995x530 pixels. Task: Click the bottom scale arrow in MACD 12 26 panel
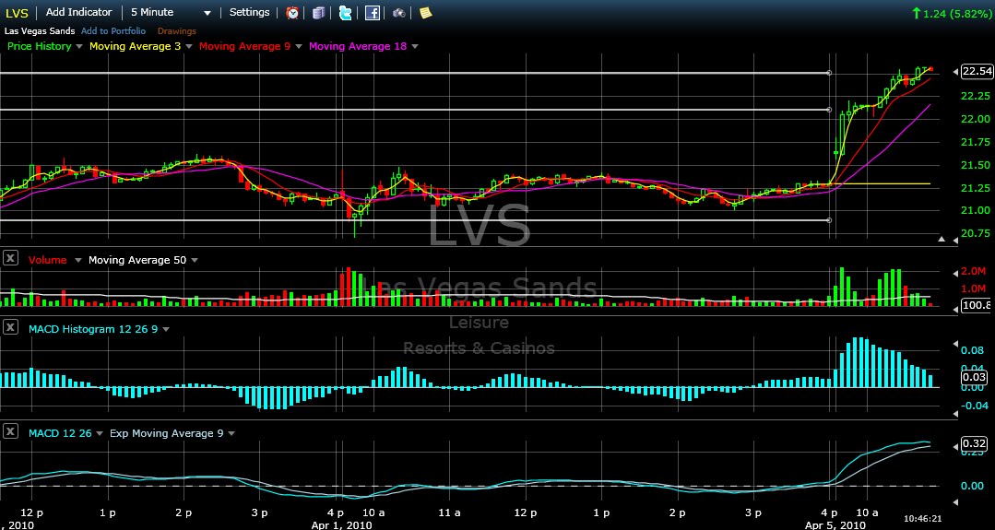(x=955, y=501)
